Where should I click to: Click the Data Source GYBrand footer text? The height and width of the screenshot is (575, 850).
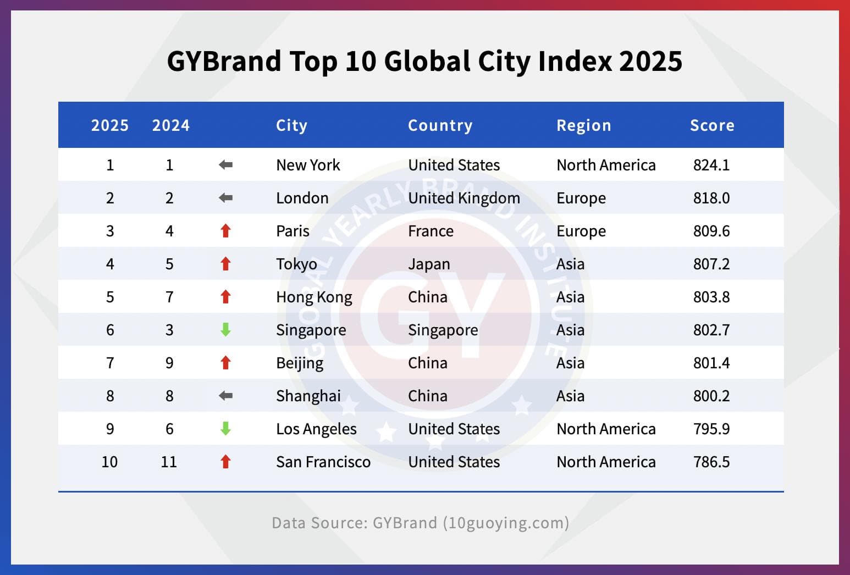point(421,523)
